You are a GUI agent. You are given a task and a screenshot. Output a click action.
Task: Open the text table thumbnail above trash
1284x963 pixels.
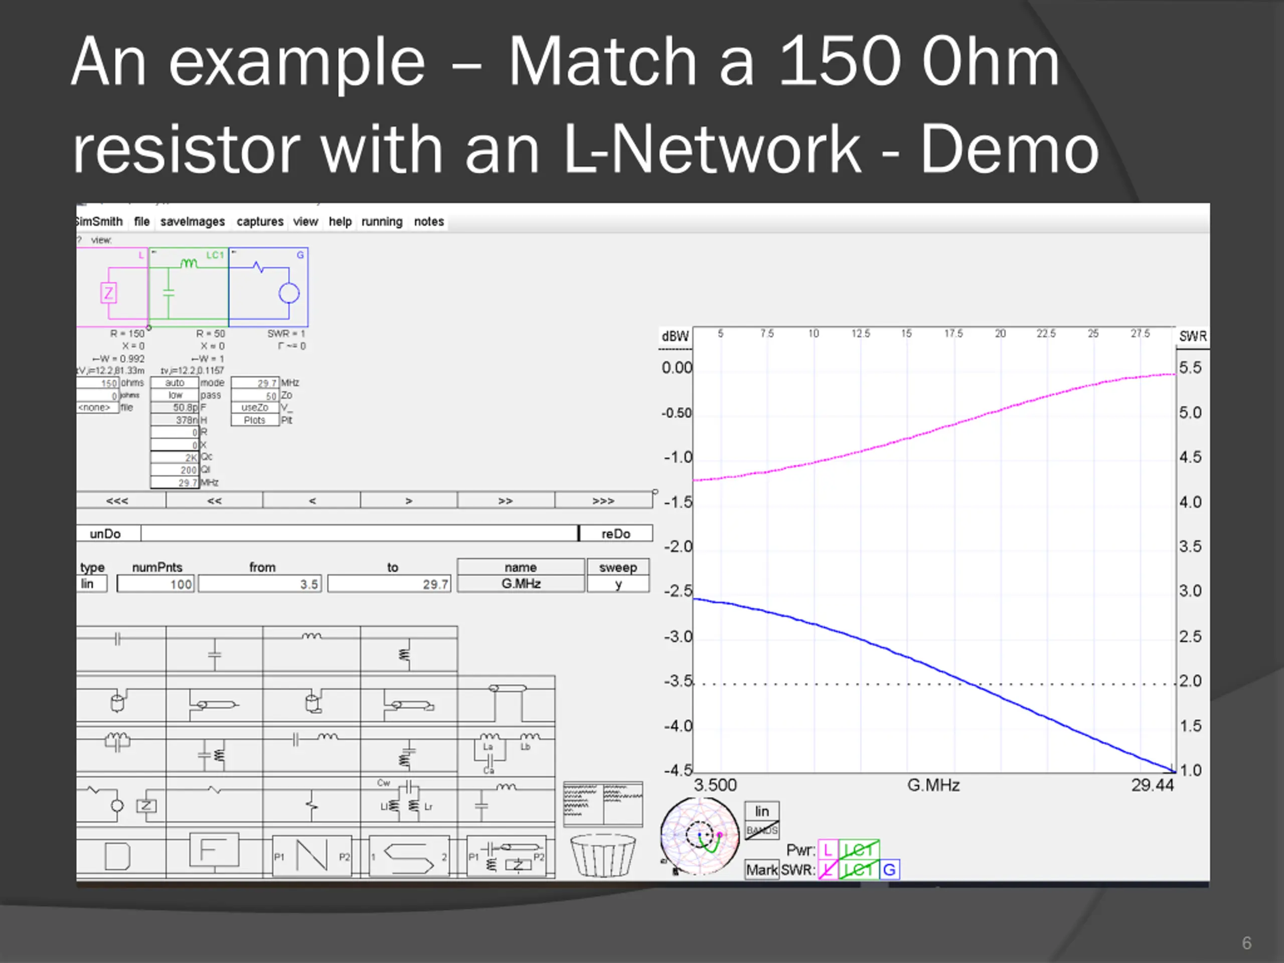tap(603, 804)
